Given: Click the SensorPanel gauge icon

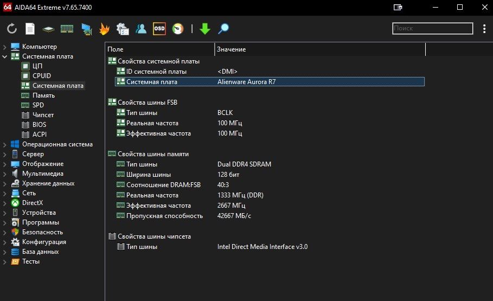Looking at the screenshot, I should click(178, 29).
